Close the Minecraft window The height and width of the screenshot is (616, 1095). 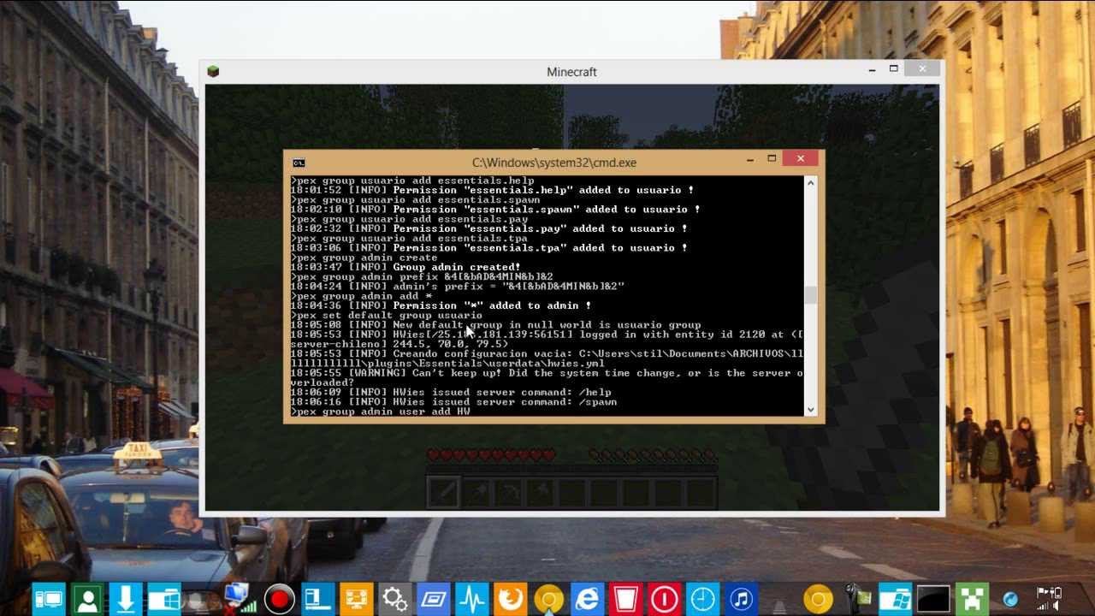922,69
